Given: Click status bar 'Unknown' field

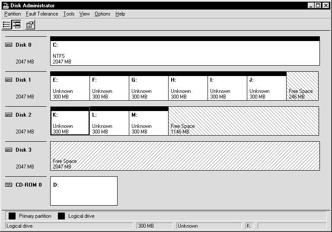Looking at the screenshot, I should point(209,226).
